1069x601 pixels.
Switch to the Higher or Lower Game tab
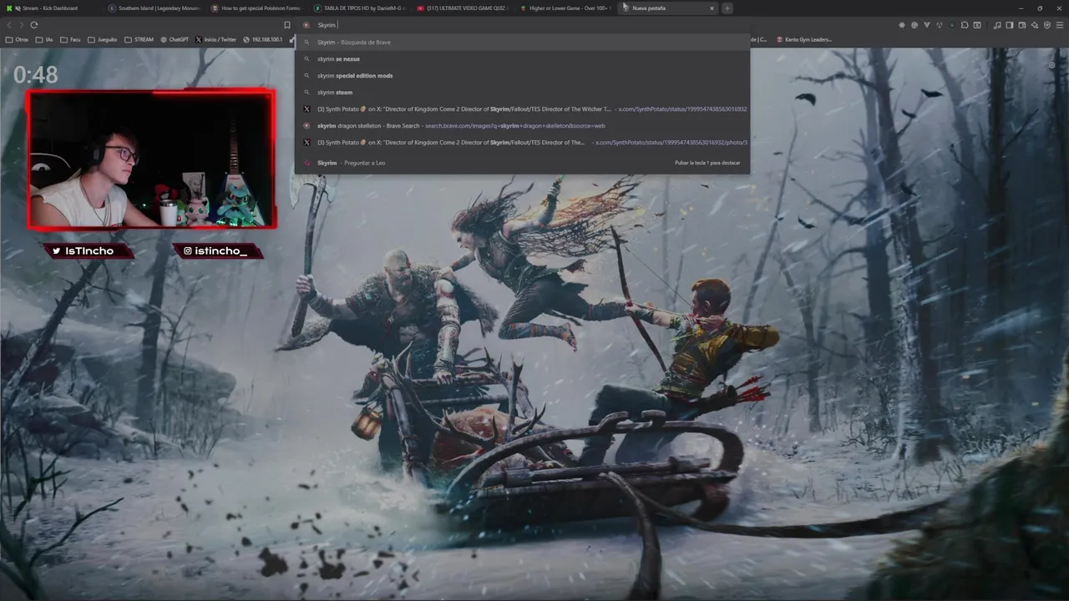click(x=566, y=8)
